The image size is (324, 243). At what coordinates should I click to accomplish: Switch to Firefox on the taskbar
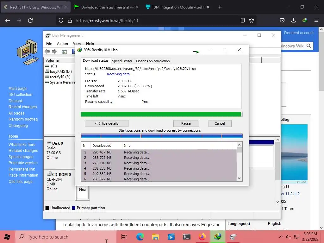point(202,237)
